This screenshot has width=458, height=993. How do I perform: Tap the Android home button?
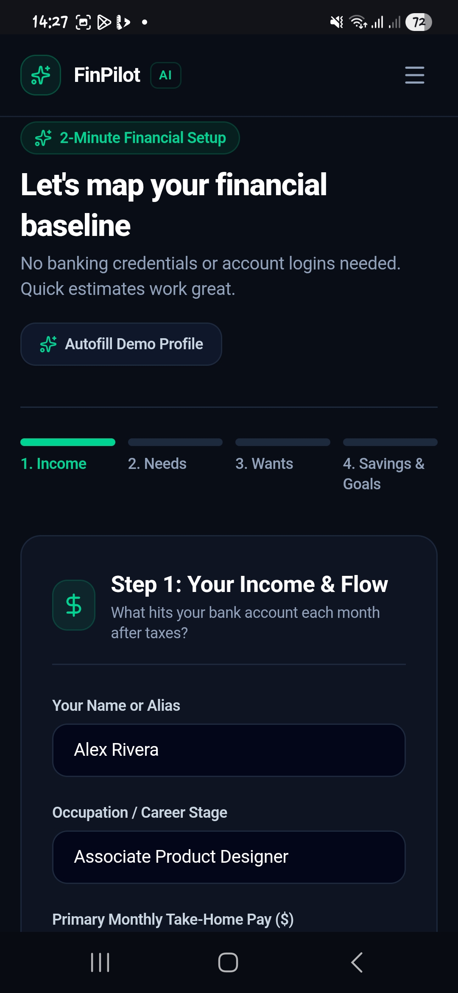pyautogui.click(x=228, y=962)
